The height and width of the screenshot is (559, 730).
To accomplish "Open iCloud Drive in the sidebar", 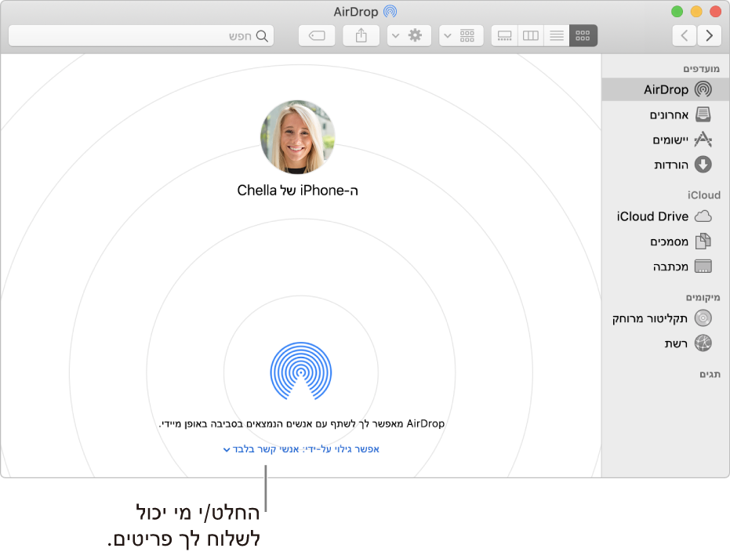I will (666, 216).
